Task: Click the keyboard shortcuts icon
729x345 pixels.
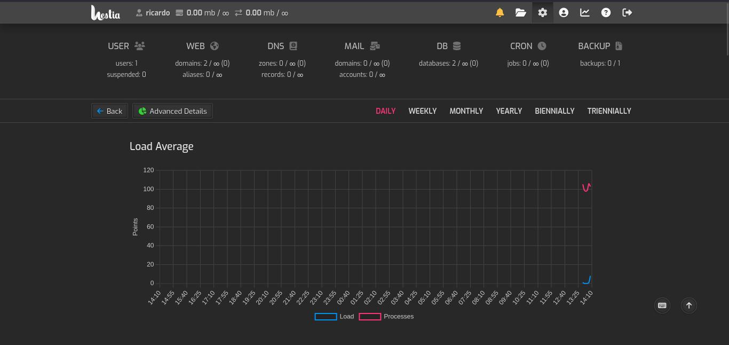Action: click(662, 305)
